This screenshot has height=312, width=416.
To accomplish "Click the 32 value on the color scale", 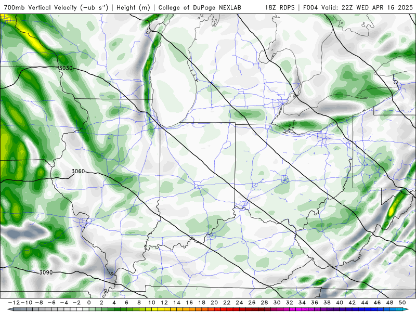I will point(290,303).
